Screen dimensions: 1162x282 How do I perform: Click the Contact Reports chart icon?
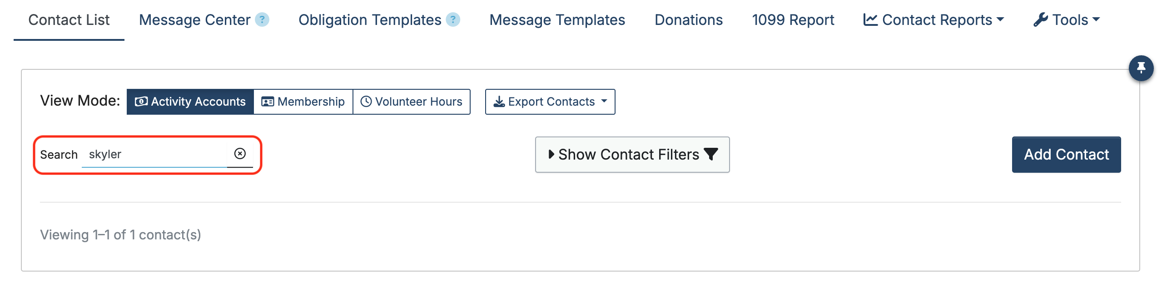tap(870, 19)
